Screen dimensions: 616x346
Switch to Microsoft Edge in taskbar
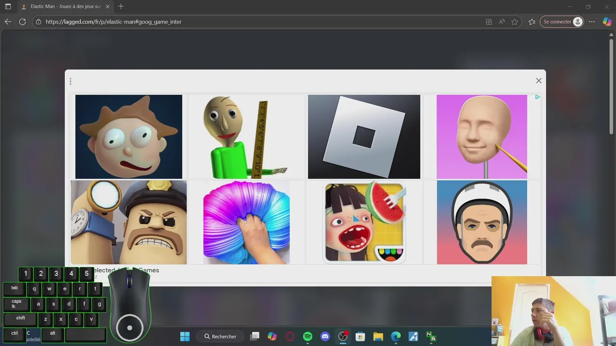396,336
